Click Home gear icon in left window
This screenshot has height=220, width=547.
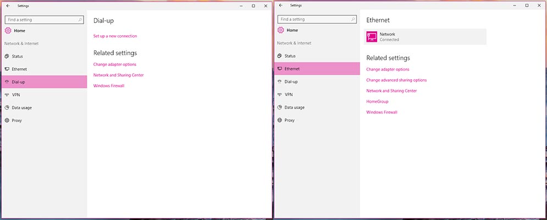(x=8, y=30)
